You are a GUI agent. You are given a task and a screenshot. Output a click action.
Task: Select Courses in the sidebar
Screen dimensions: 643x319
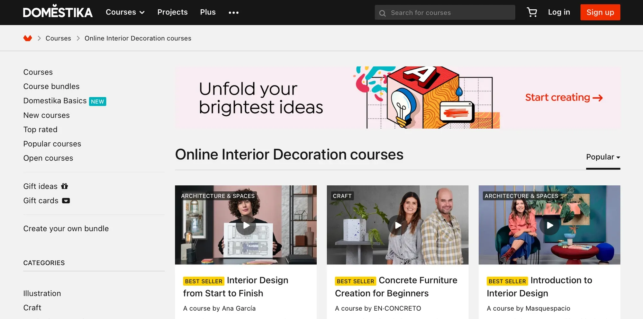pos(38,72)
